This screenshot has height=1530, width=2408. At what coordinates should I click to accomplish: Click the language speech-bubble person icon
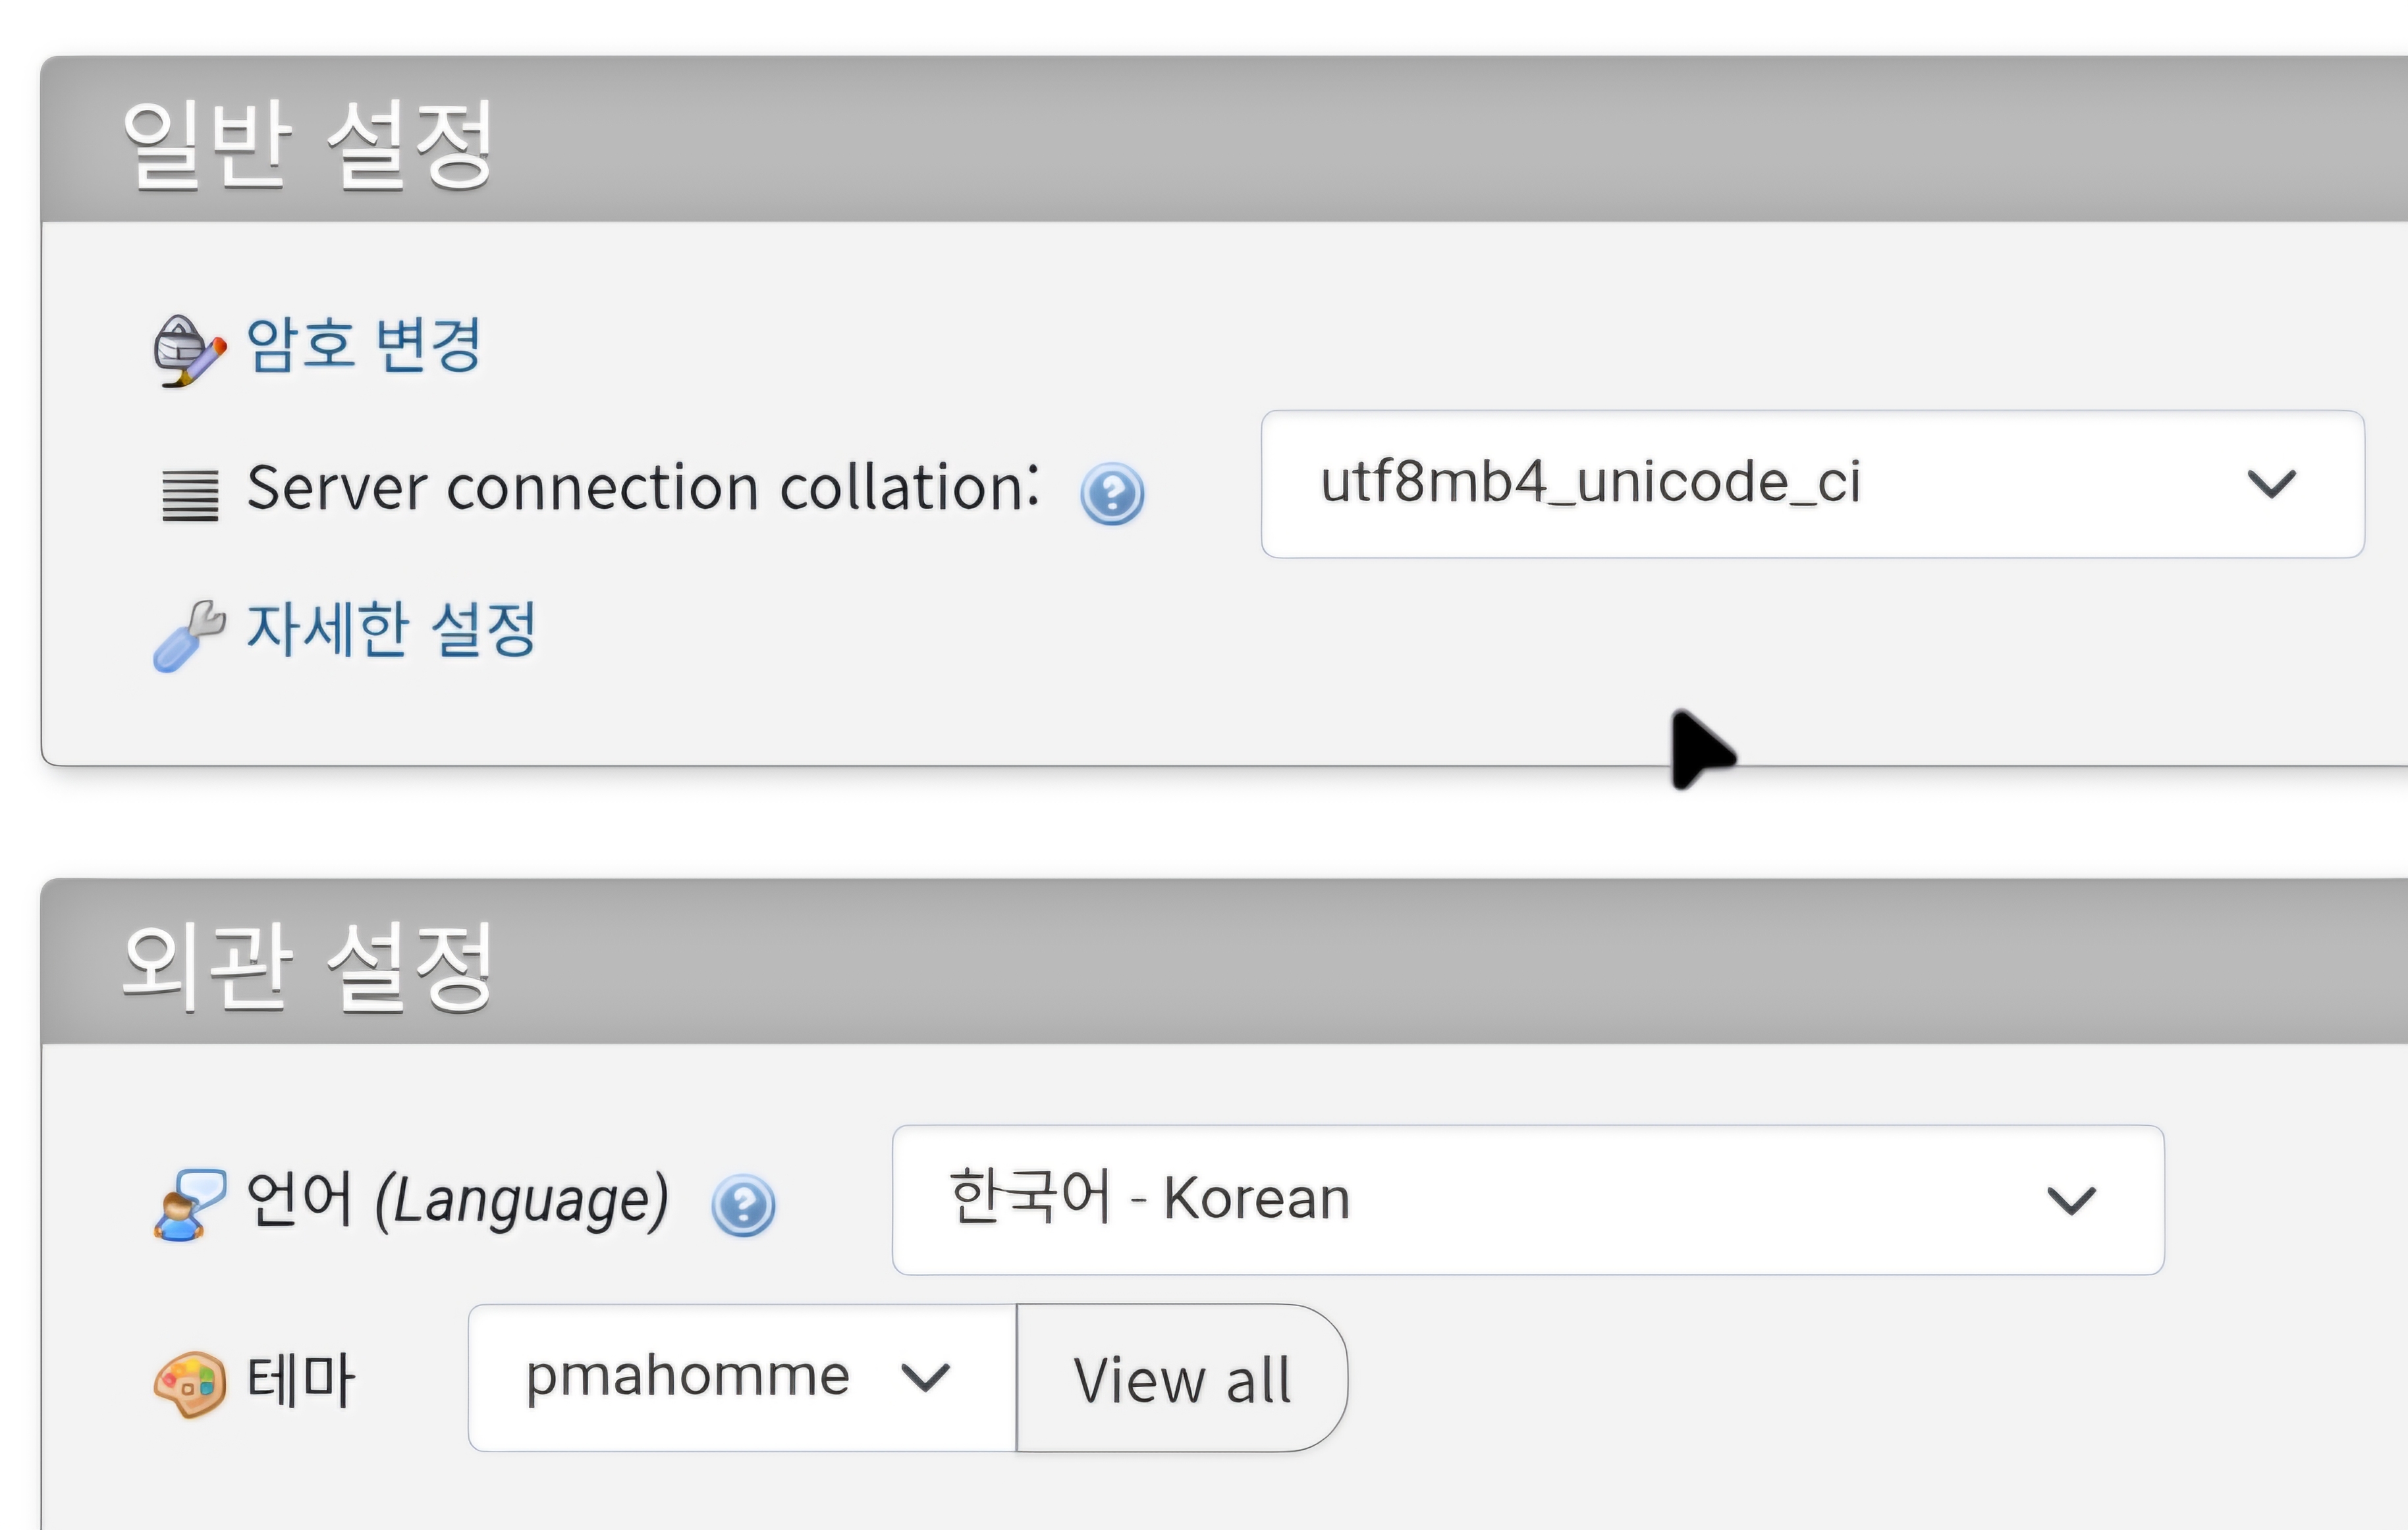click(x=188, y=1204)
